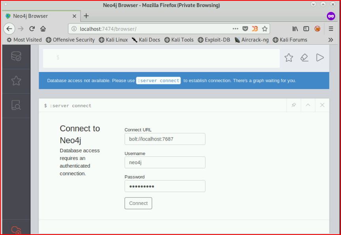Screen dimensions: 341x235
Task: Click the NoScript extension icon
Action: [x=317, y=29]
